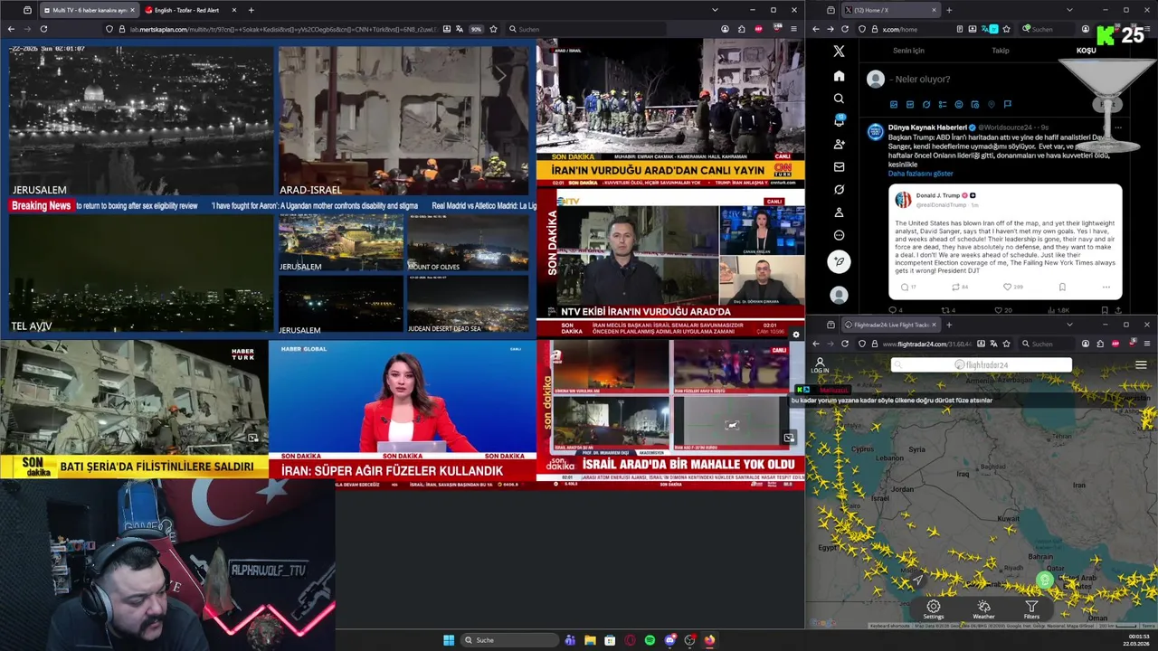Switch to the Takip tab

(1000, 51)
